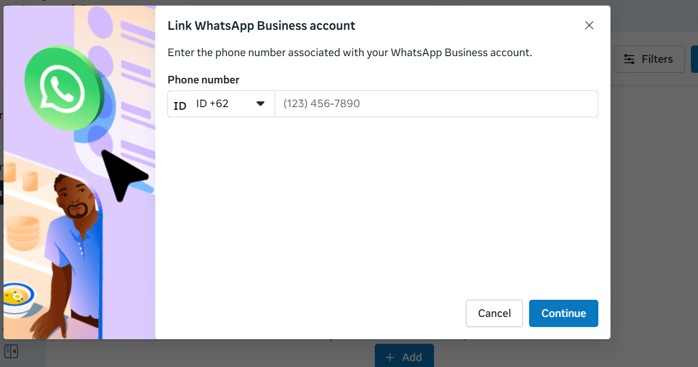Close the Link WhatsApp Business dialog
The height and width of the screenshot is (367, 698).
point(589,25)
